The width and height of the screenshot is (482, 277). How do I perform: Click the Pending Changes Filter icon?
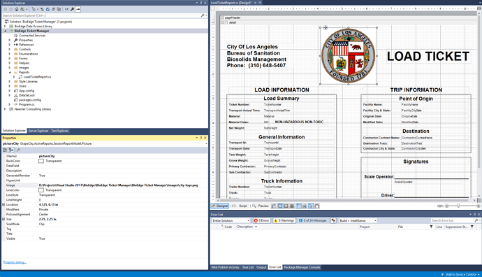click(x=34, y=9)
